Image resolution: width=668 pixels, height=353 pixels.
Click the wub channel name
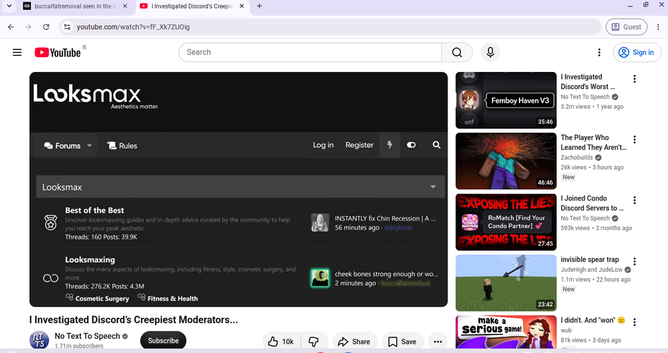[566, 330]
